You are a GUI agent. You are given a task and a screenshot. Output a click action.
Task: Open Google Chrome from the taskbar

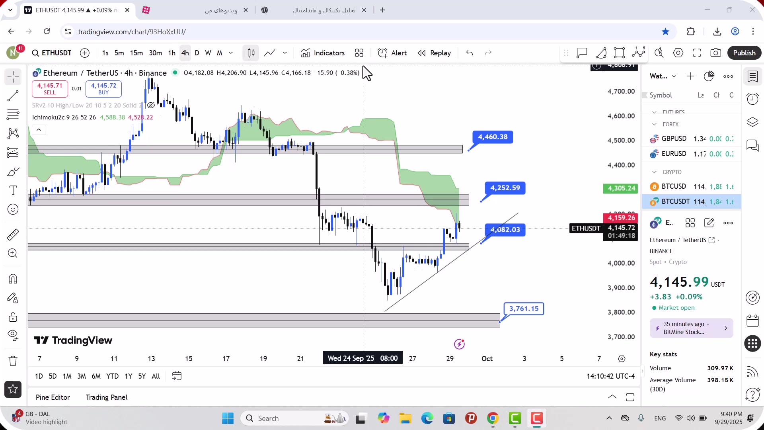pos(493,418)
